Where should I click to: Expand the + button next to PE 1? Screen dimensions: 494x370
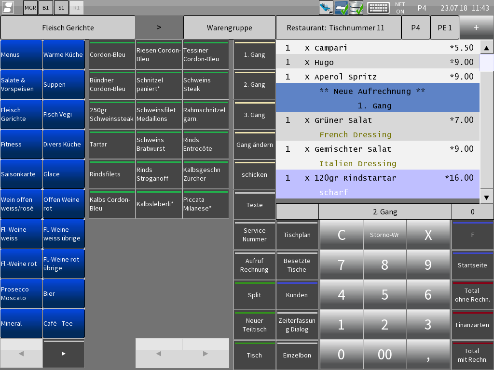[x=476, y=27]
